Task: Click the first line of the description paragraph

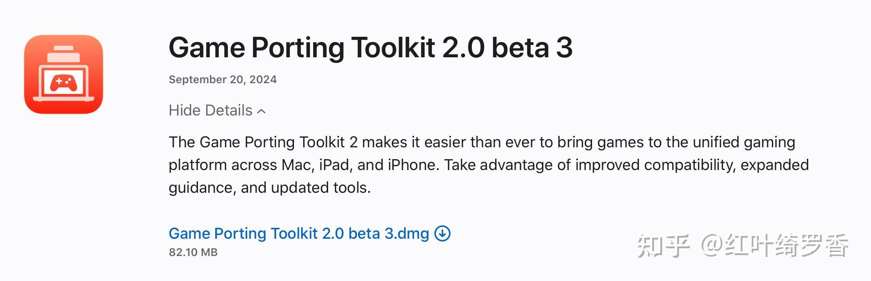Action: tap(481, 142)
